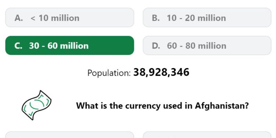Open the partly visible bottom-left answer box
Viewport: 276px width, 138px height.
70,135
